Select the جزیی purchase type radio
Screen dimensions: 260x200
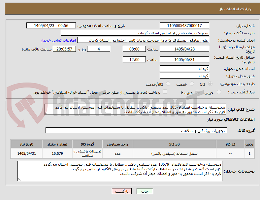click(x=219, y=92)
